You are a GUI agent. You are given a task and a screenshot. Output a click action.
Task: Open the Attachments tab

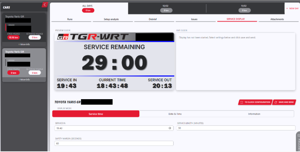point(277,19)
